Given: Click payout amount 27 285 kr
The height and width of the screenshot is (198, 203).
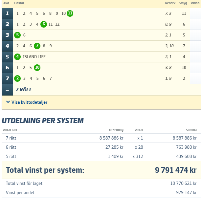Looking at the screenshot, I should click(x=114, y=147).
